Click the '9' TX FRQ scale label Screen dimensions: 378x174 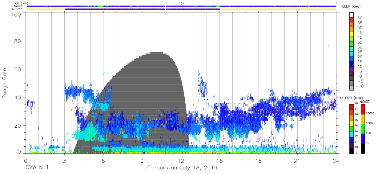point(356,153)
